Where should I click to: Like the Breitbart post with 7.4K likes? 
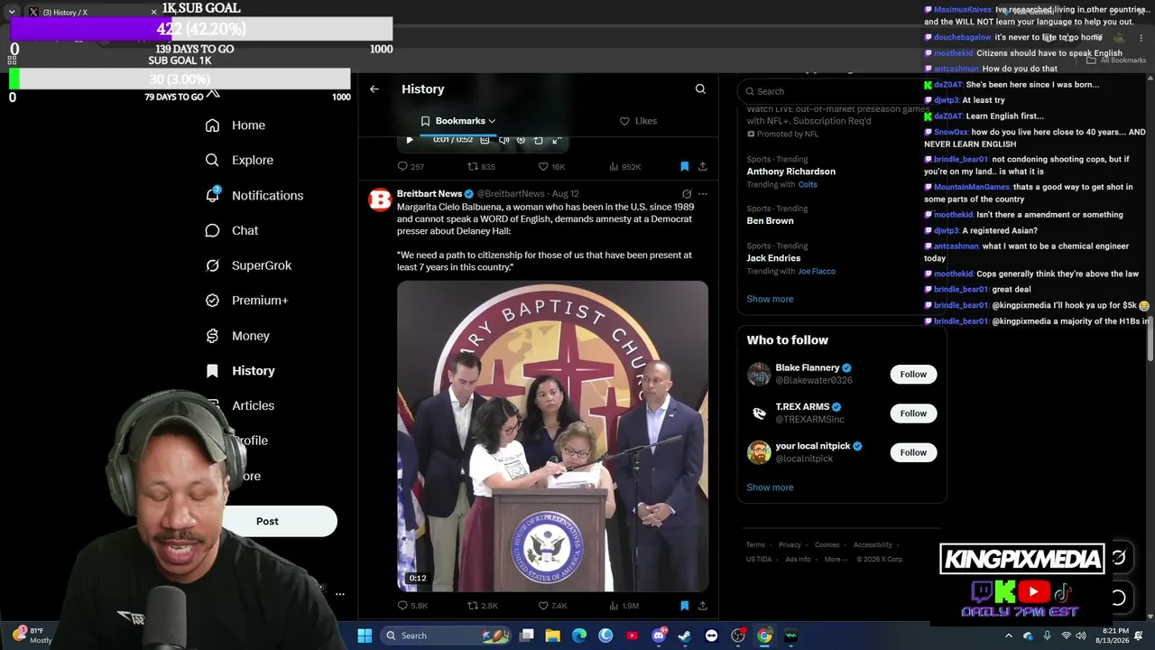coord(552,606)
